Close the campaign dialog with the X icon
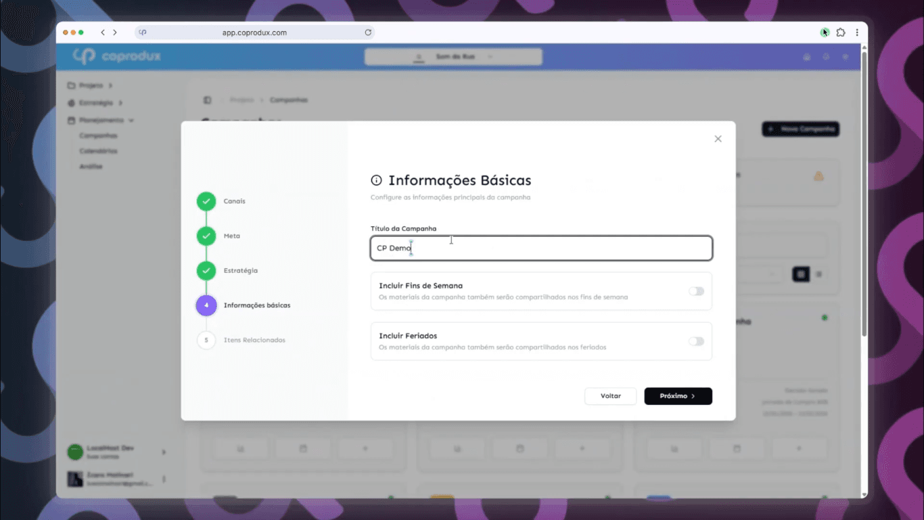 tap(718, 139)
